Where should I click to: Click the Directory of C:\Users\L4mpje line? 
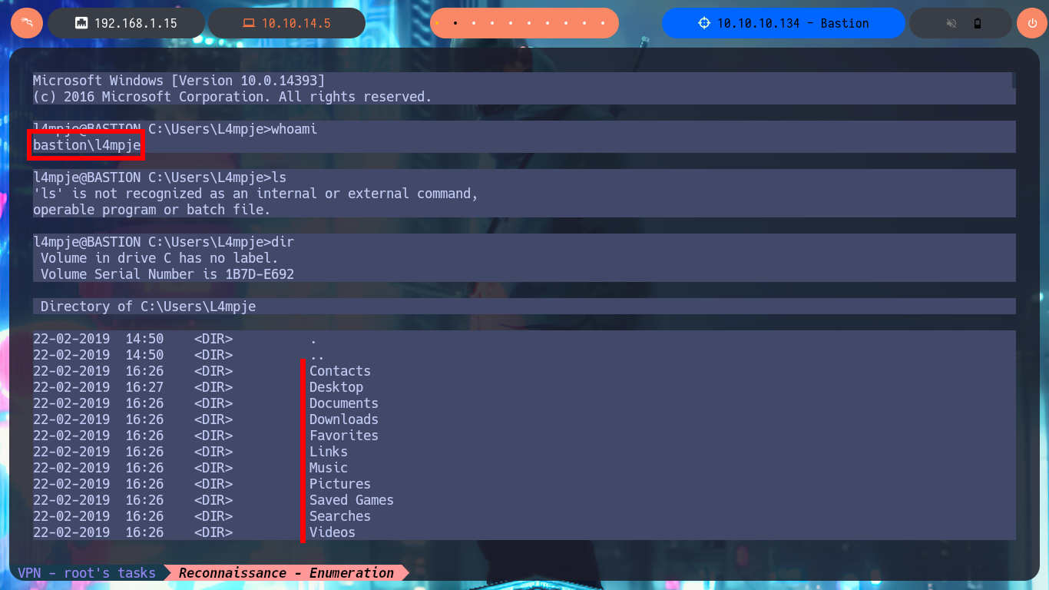(x=148, y=307)
